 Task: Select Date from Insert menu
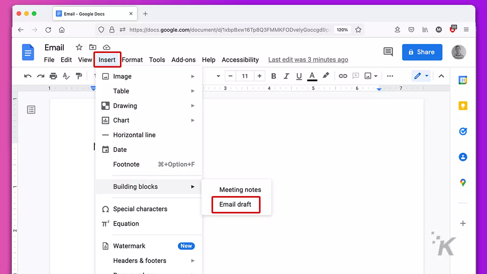(x=149, y=149)
